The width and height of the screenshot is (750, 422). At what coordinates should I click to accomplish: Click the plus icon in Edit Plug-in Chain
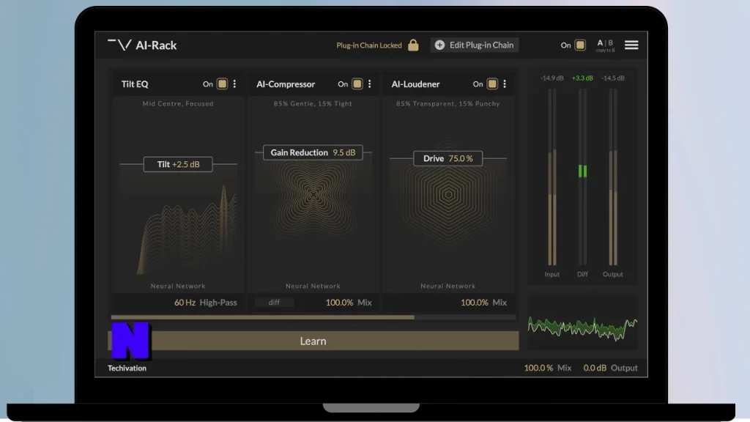pos(439,45)
